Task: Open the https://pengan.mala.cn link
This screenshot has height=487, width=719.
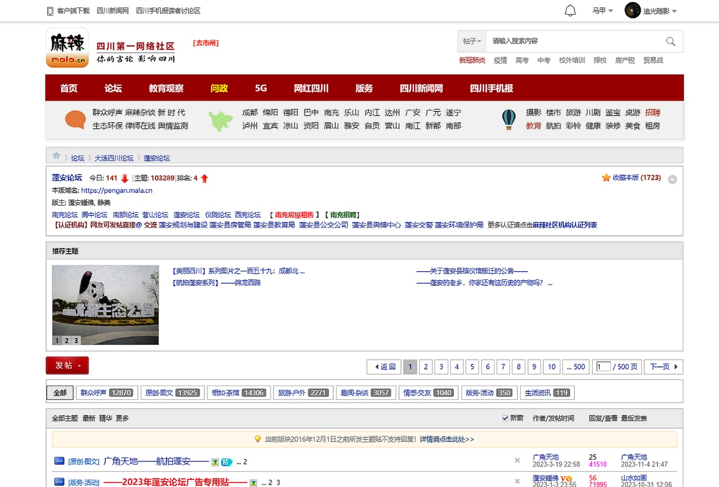Action: point(117,190)
